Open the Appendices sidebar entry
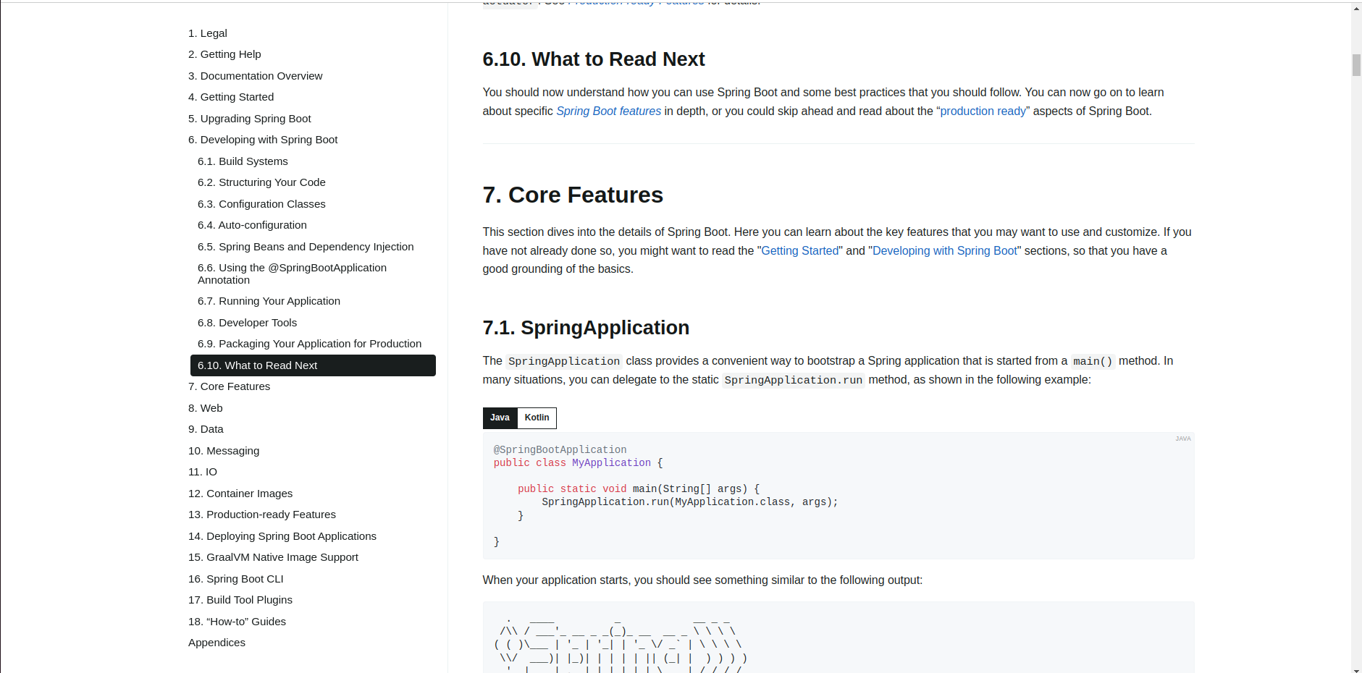Viewport: 1362px width, 673px height. tap(217, 643)
